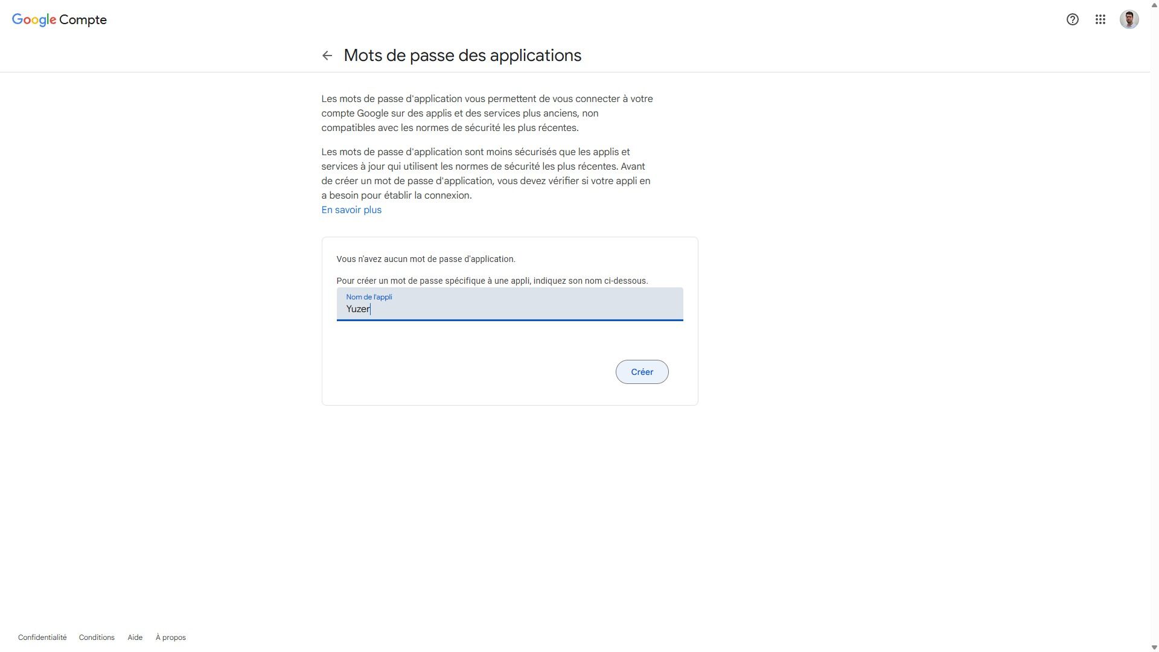Click the 'Pour créer un mot de passe spécifique' instruction

pyautogui.click(x=491, y=281)
